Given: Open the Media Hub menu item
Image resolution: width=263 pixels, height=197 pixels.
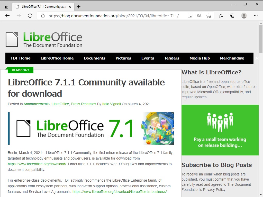Looking at the screenshot, I should (x=199, y=58).
